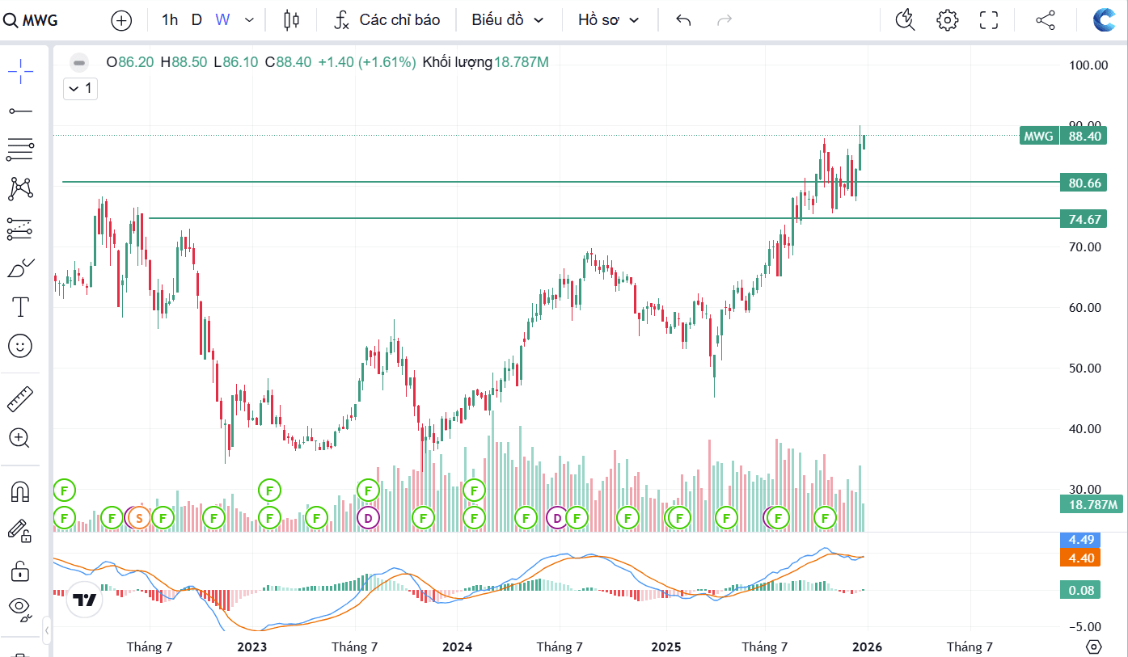This screenshot has height=657, width=1128.
Task: Expand the timeframe dropdown chevron
Action: [249, 20]
